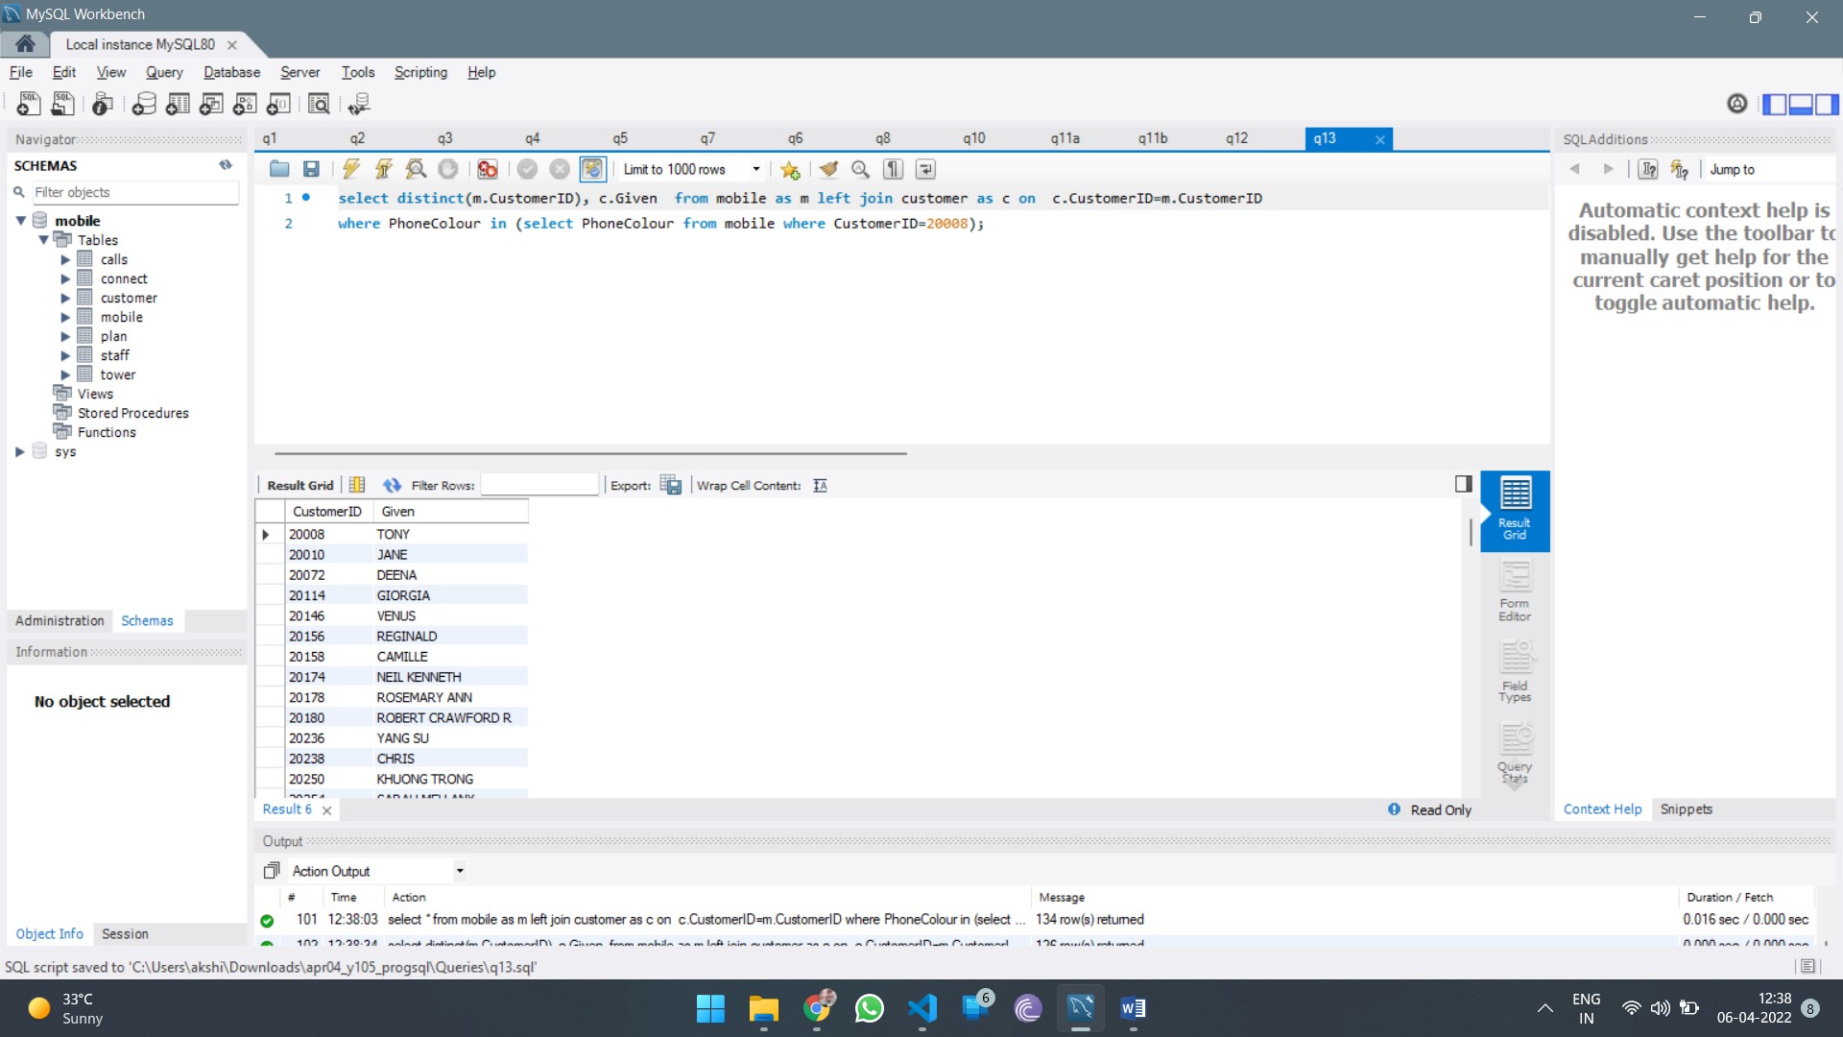
Task: Toggle word wrapping in editor
Action: click(x=925, y=169)
